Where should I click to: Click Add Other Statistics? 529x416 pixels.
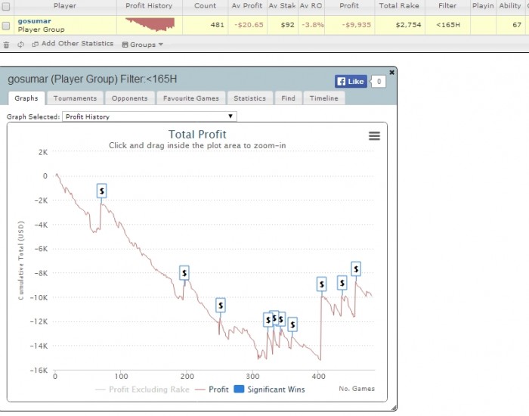[x=73, y=44]
